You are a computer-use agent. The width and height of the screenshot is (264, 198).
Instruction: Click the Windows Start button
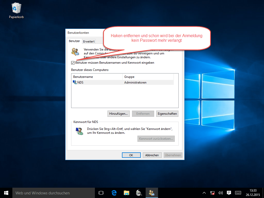(6, 193)
